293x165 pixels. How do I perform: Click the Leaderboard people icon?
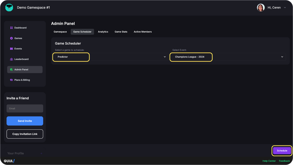pyautogui.click(x=11, y=59)
